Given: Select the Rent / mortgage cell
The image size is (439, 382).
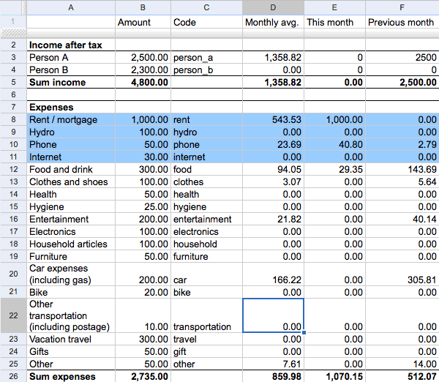Looking at the screenshot, I should 71,119.
